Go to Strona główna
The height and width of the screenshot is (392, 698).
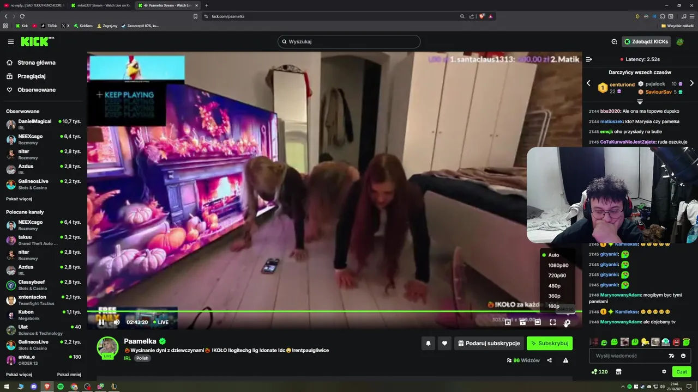click(x=31, y=63)
